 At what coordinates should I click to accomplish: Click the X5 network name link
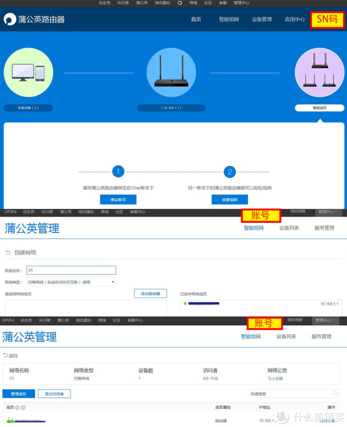click(12, 378)
